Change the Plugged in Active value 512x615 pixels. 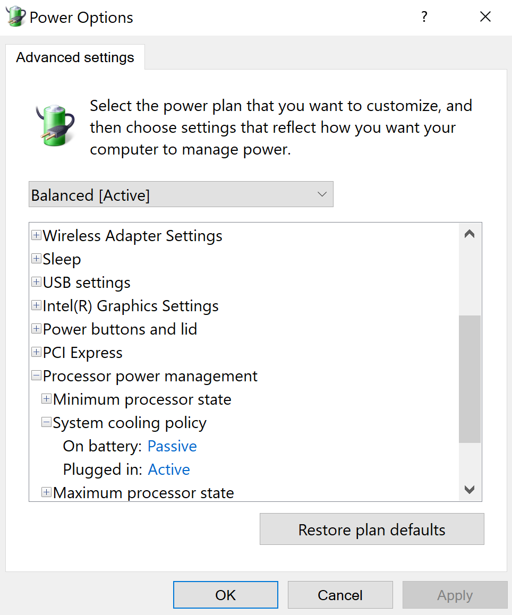(169, 469)
